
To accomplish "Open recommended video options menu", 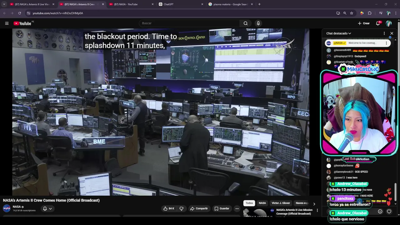I will (317, 211).
